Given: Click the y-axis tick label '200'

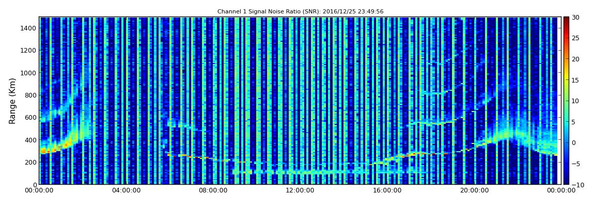Looking at the screenshot, I should point(30,163).
